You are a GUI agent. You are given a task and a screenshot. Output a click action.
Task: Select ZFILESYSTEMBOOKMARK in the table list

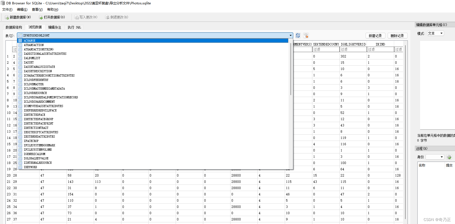coord(153,145)
